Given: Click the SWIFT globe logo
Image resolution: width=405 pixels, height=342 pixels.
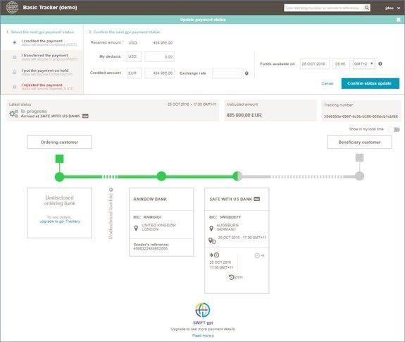Looking at the screenshot, I should (12, 7).
